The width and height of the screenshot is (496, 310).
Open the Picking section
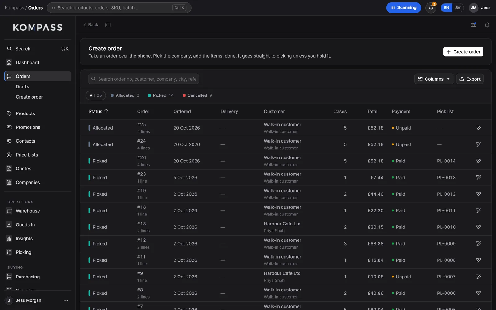tap(38, 252)
